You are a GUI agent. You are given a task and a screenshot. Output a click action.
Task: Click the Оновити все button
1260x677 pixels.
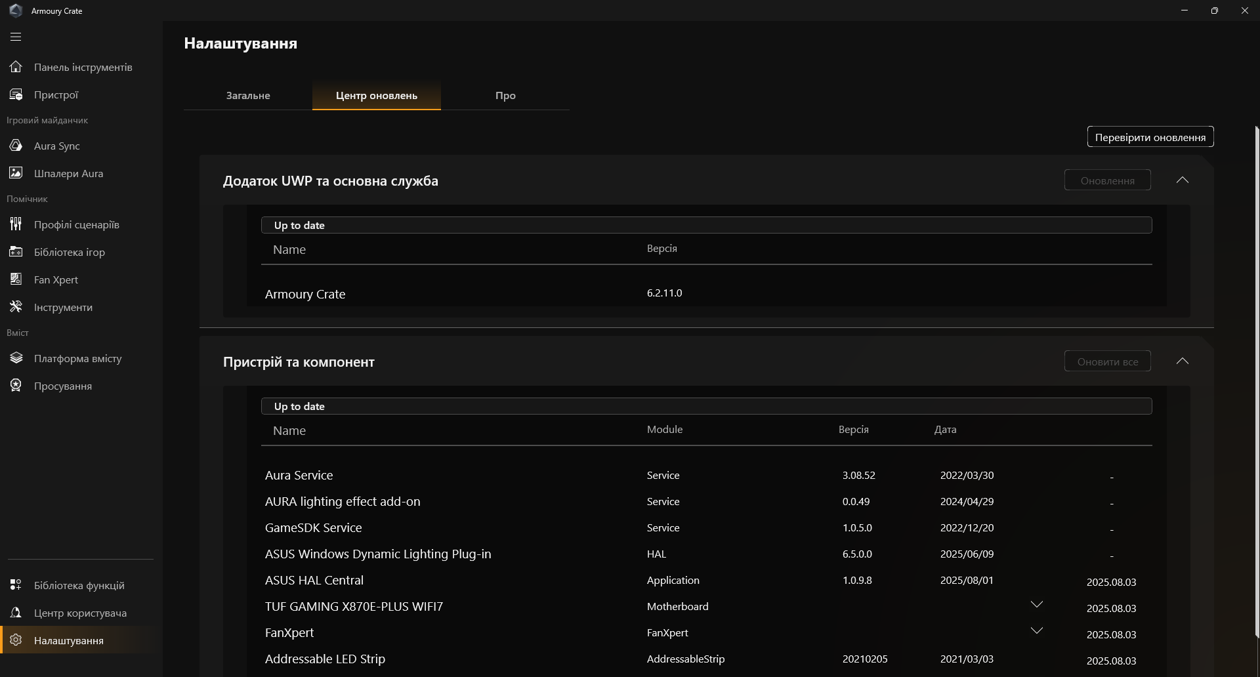coord(1108,361)
